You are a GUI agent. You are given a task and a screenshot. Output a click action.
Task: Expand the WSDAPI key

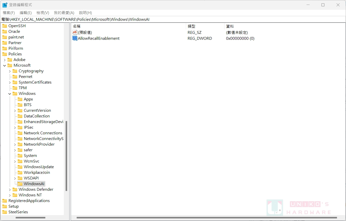pyautogui.click(x=15, y=178)
